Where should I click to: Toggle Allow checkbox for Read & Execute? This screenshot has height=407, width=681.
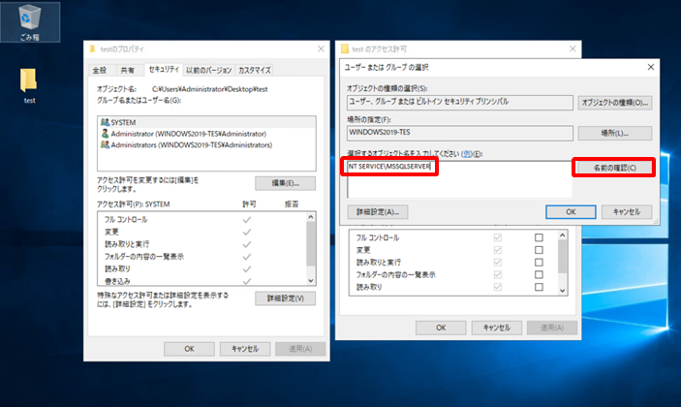498,263
